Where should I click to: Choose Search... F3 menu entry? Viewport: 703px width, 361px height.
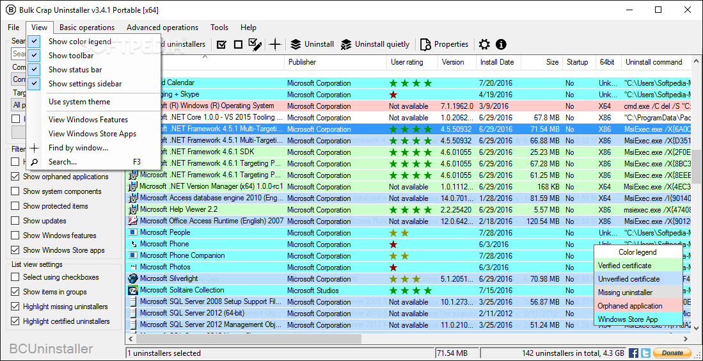coord(93,162)
